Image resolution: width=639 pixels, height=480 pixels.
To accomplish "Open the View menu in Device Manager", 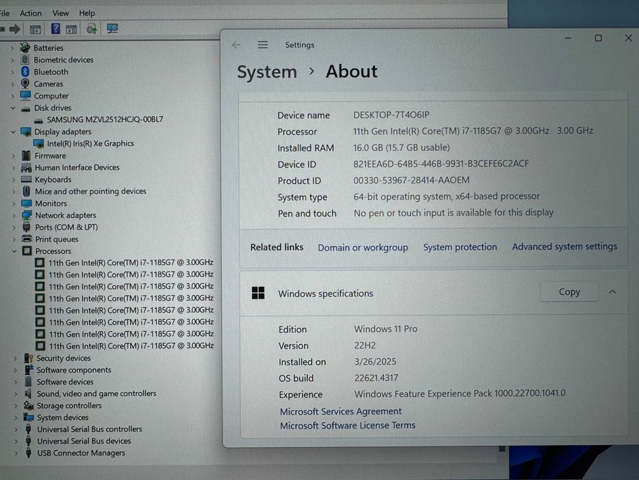I will pos(60,13).
